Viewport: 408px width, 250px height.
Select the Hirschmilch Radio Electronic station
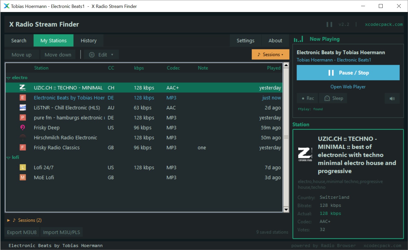[144, 138]
